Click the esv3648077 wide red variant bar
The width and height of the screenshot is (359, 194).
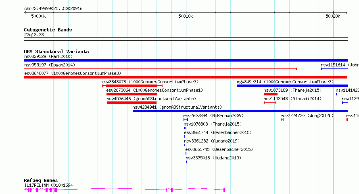(x=186, y=77)
